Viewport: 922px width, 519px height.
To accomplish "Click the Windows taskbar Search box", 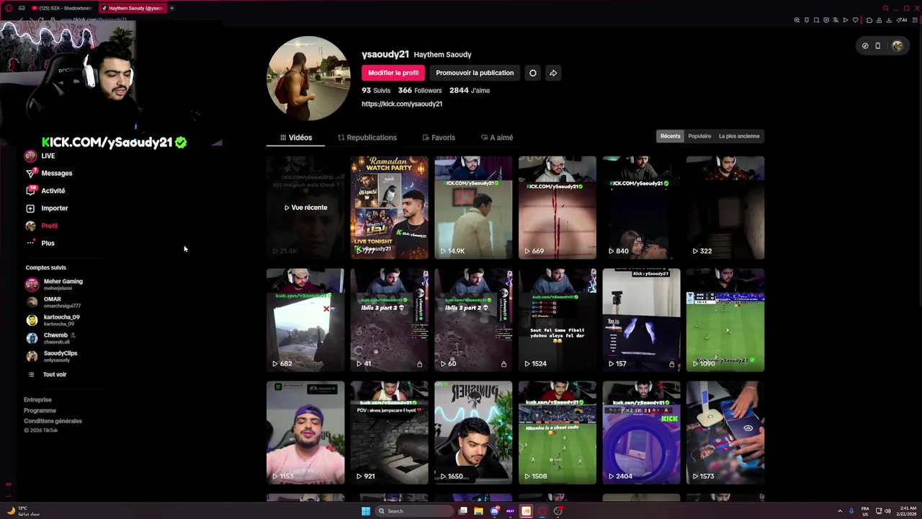I will tap(414, 511).
